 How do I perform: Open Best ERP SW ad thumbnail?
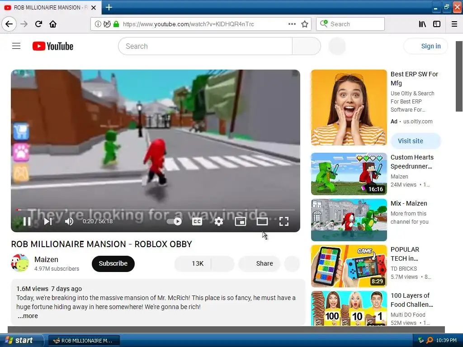click(x=349, y=108)
